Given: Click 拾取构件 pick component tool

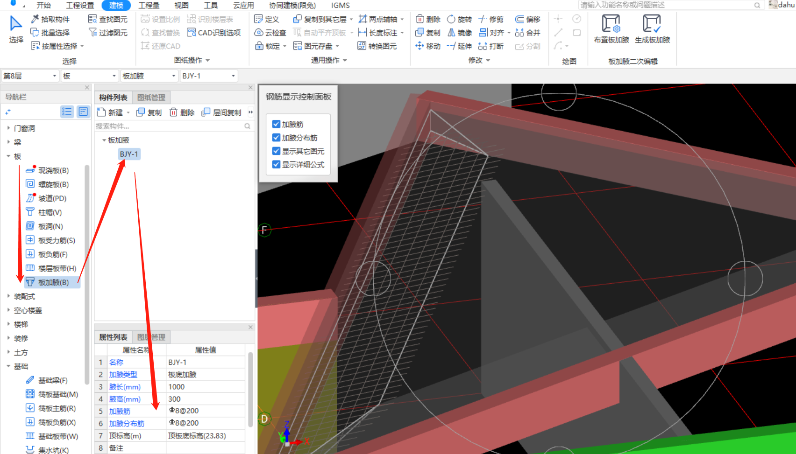Looking at the screenshot, I should pos(50,19).
